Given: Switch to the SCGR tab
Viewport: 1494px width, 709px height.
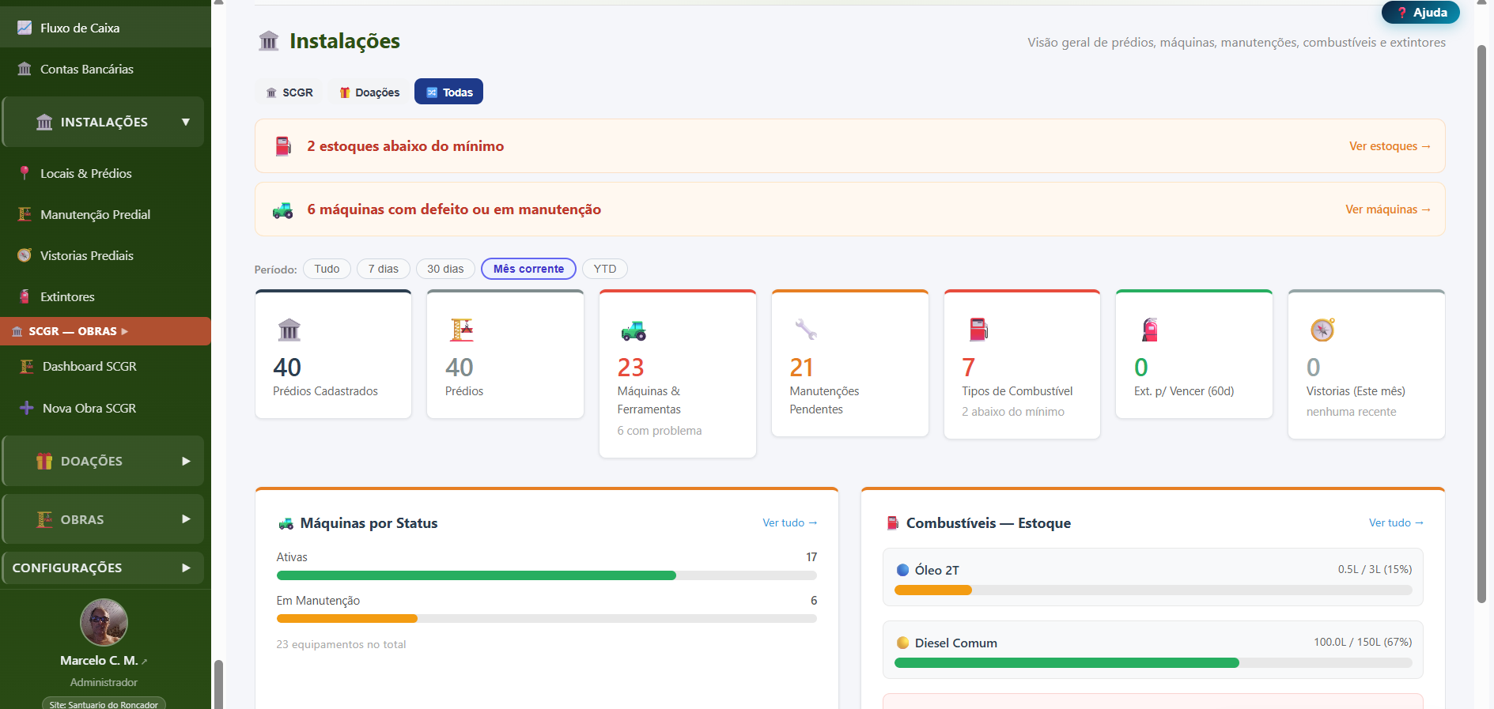Looking at the screenshot, I should click(x=289, y=92).
